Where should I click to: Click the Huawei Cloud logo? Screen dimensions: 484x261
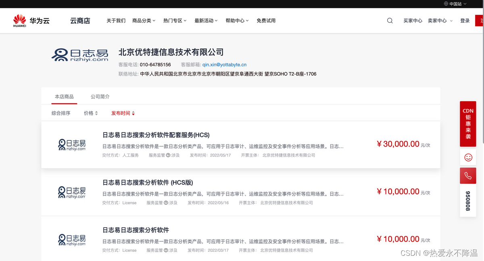[31, 21]
